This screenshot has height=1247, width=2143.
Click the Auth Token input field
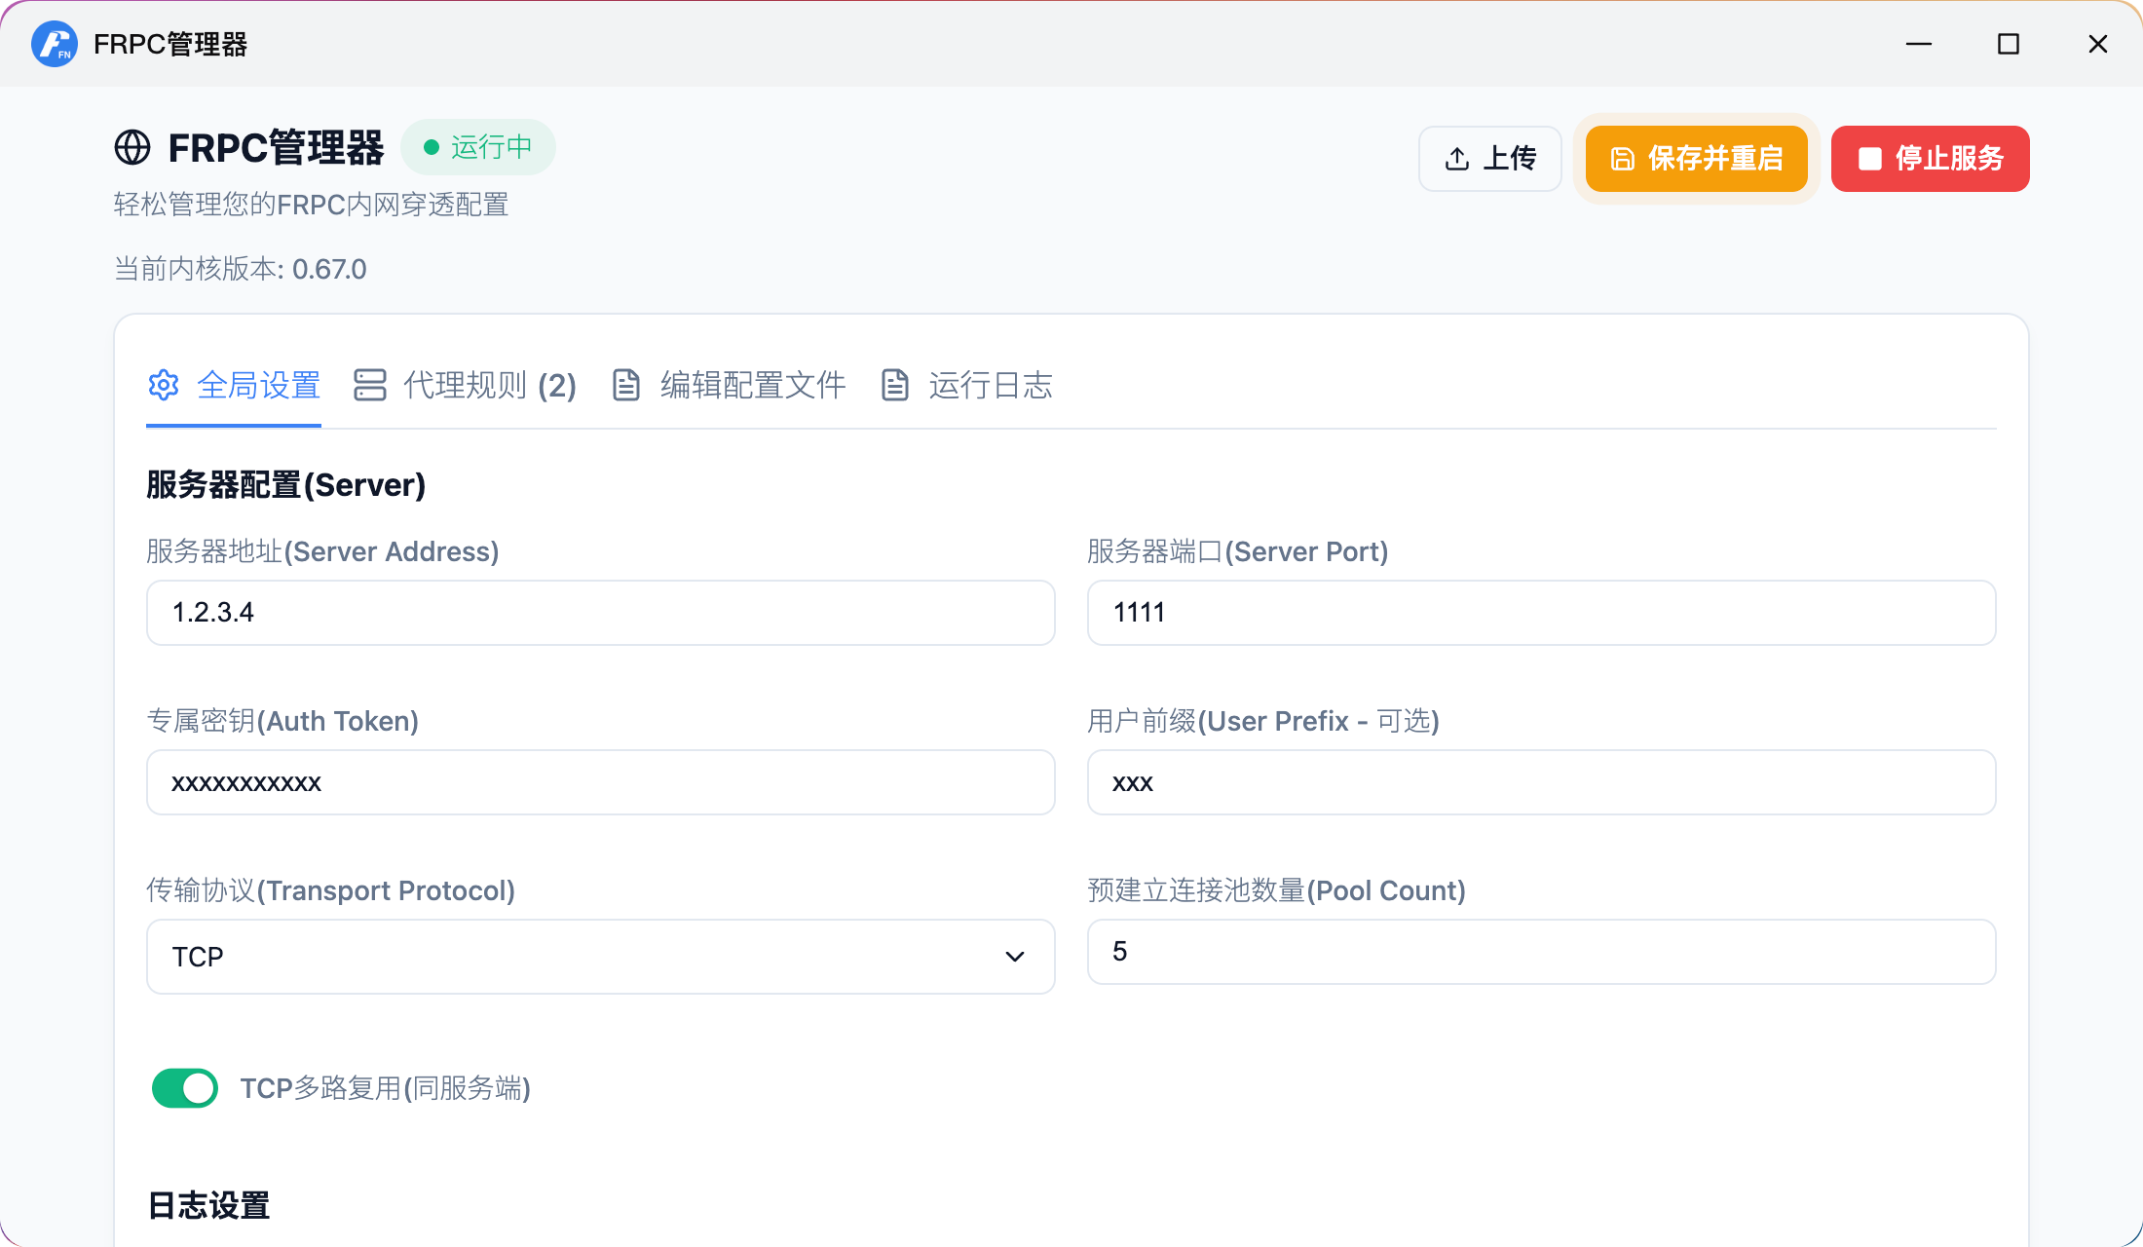pyautogui.click(x=600, y=782)
